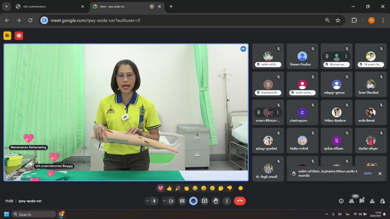
Task: Toggle the camera on or off
Action: coord(171,201)
